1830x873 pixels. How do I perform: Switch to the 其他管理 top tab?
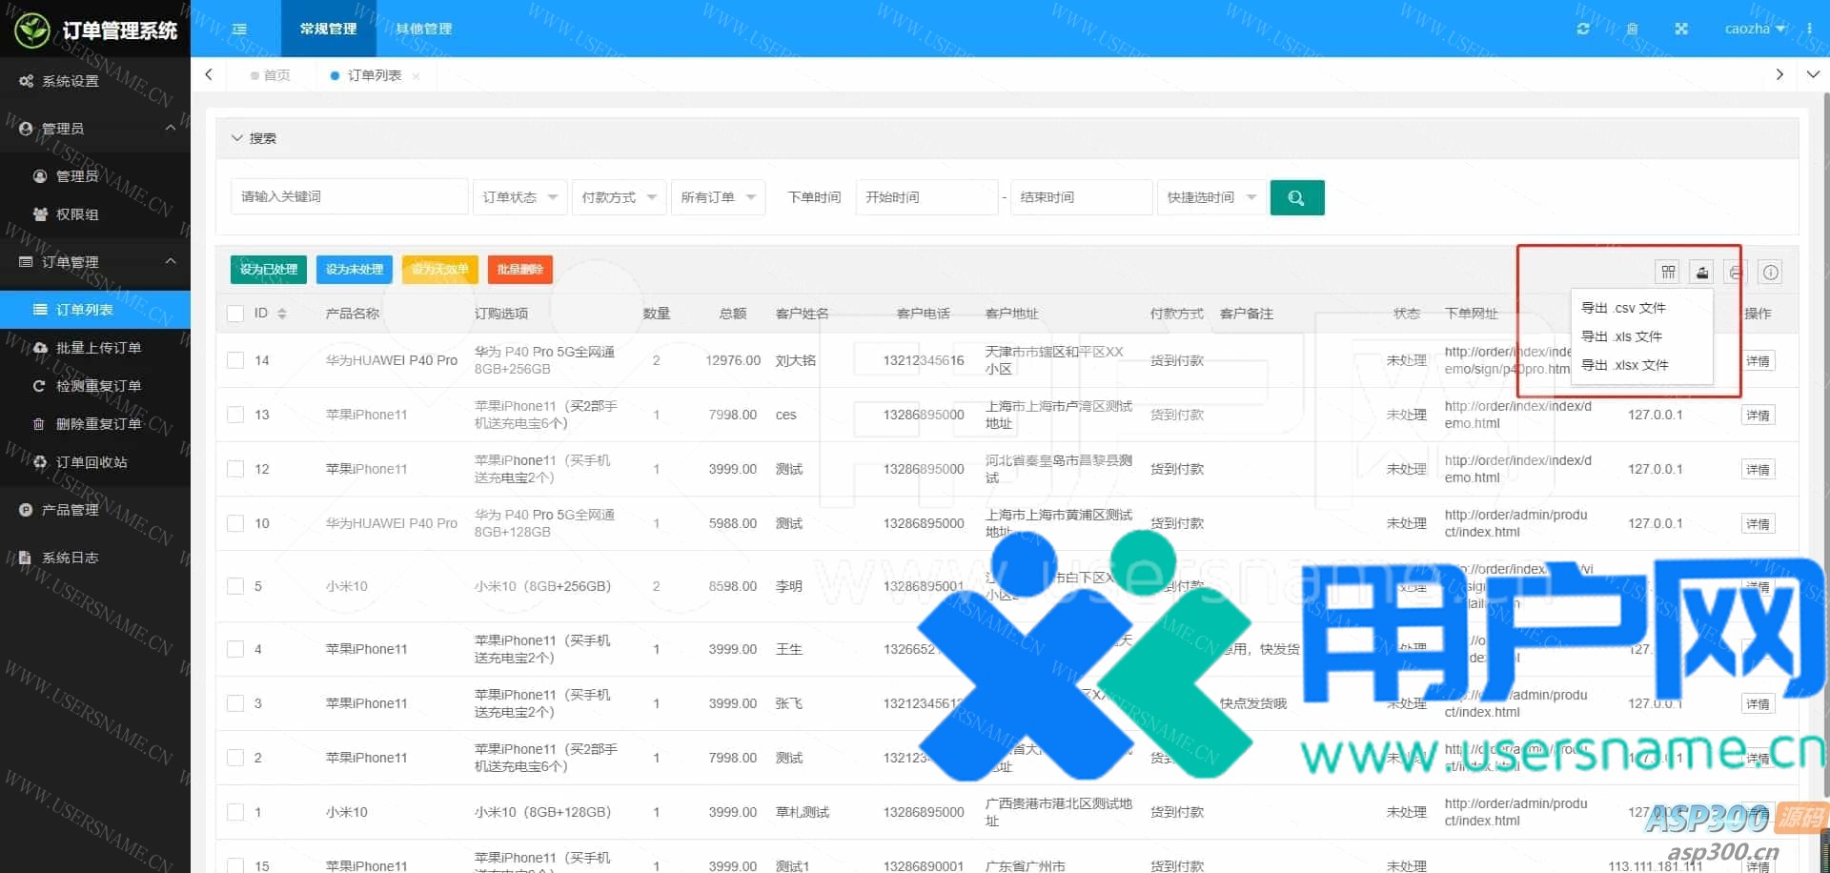click(x=424, y=29)
